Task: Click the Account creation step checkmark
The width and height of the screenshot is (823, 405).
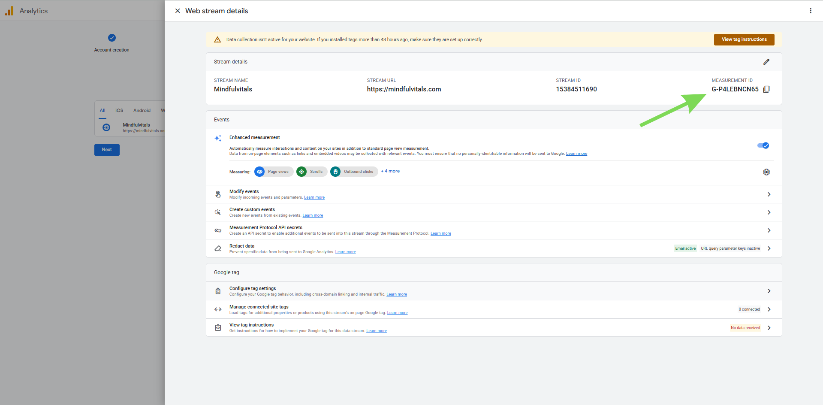Action: coord(112,38)
